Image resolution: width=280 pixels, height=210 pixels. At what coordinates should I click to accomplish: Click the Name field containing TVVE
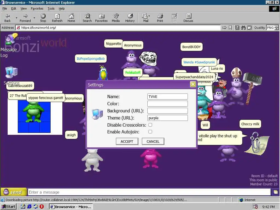[168, 97]
